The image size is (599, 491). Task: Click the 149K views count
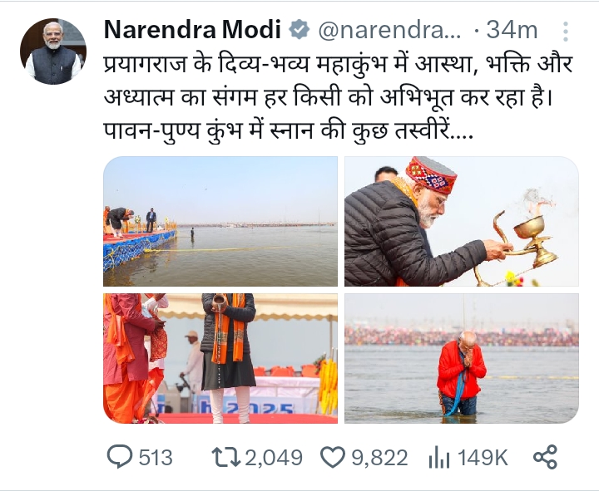point(483,458)
